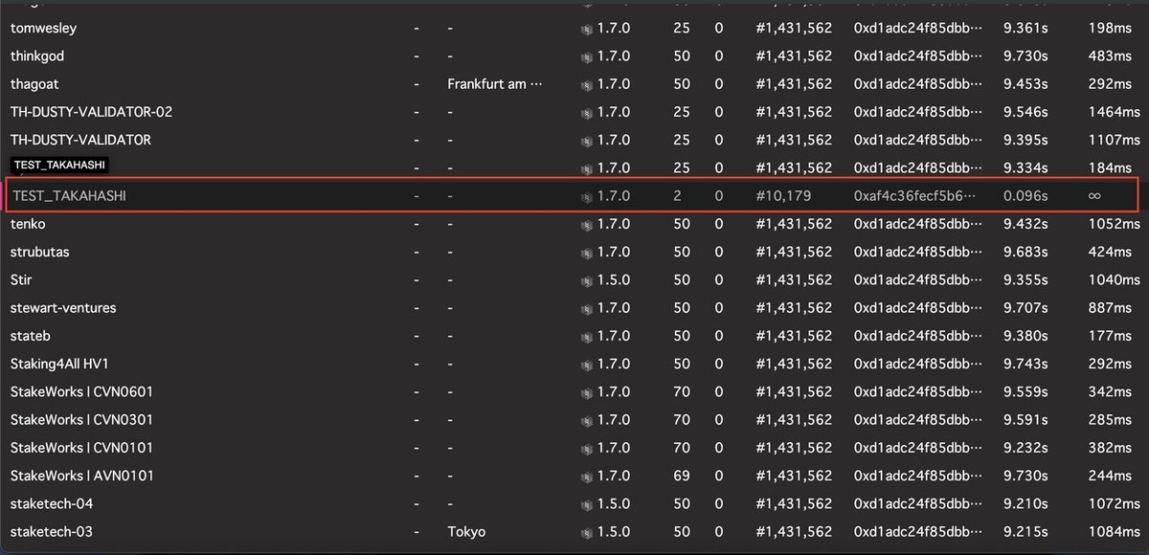The width and height of the screenshot is (1149, 555).
Task: Click the cube icon in the tenko row
Action: (x=587, y=224)
